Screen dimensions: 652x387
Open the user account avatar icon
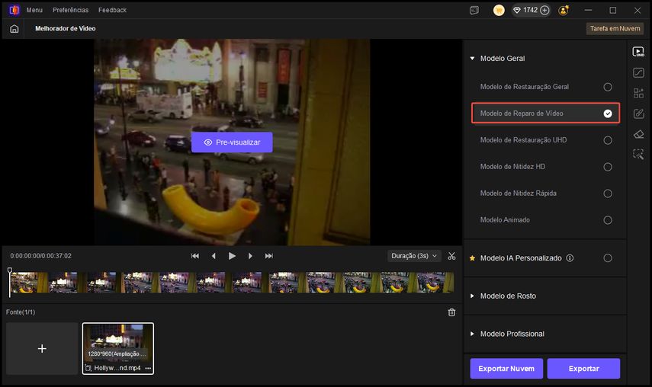pos(564,10)
